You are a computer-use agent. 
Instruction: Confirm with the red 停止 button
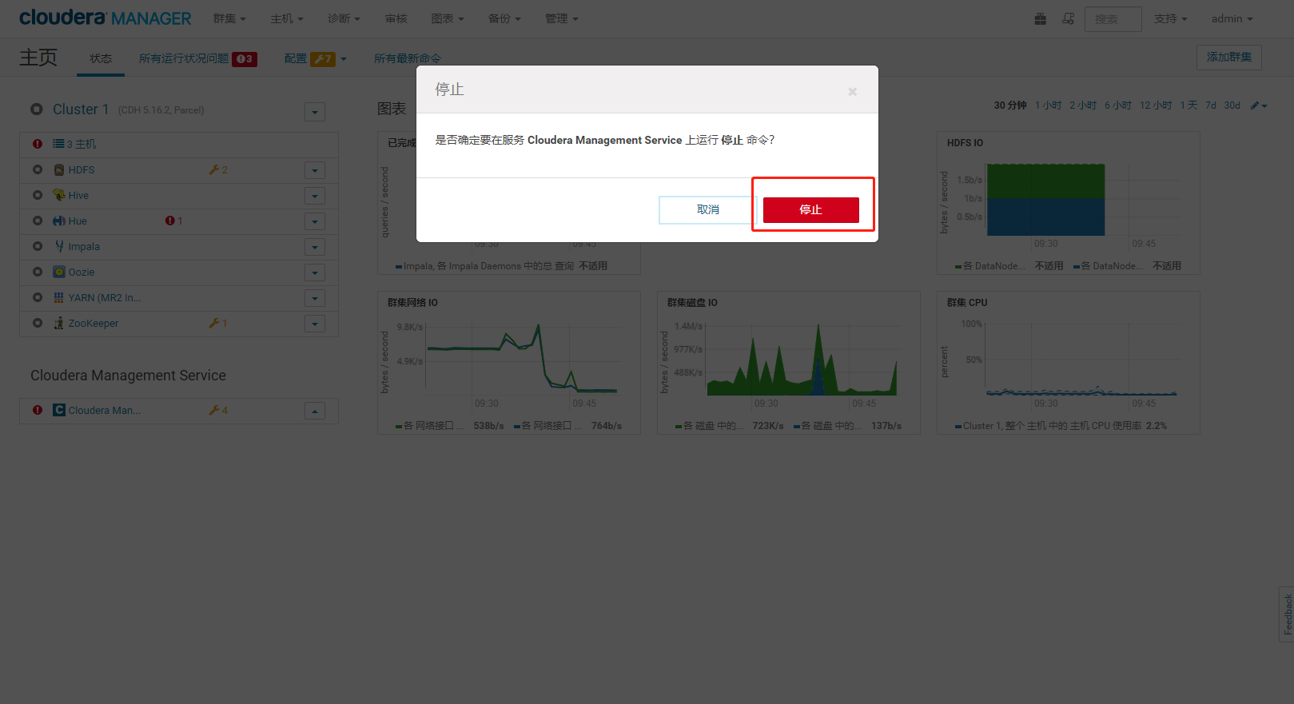pyautogui.click(x=810, y=209)
